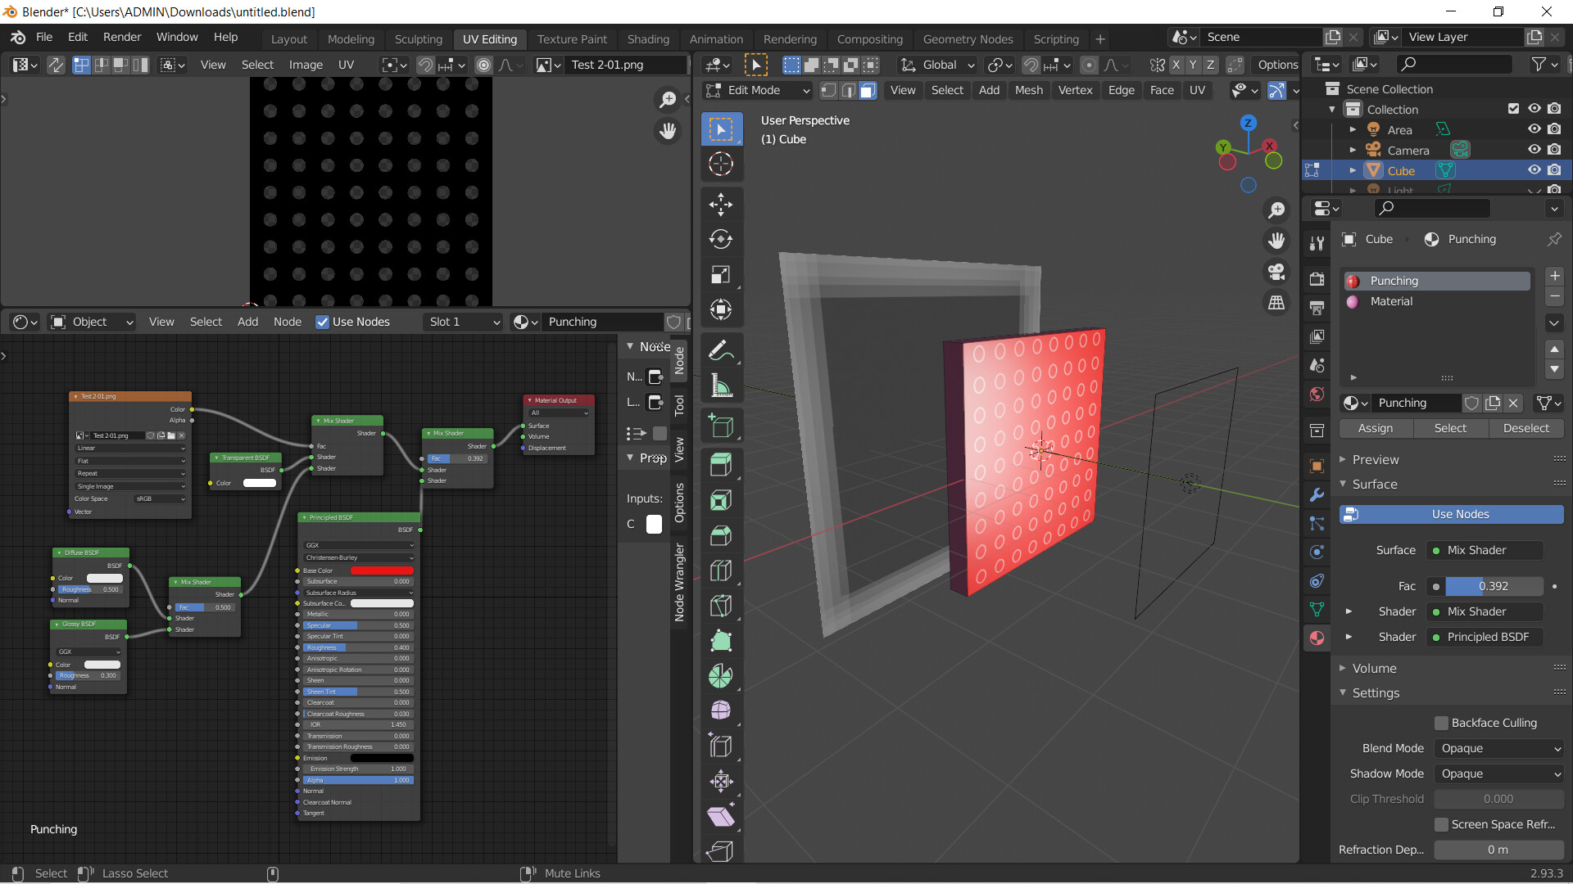Open the Image menu in UV editor
This screenshot has height=884, width=1573.
[306, 65]
